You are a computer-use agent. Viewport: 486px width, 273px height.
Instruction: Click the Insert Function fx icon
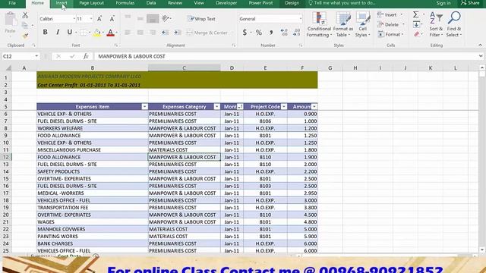click(86, 56)
